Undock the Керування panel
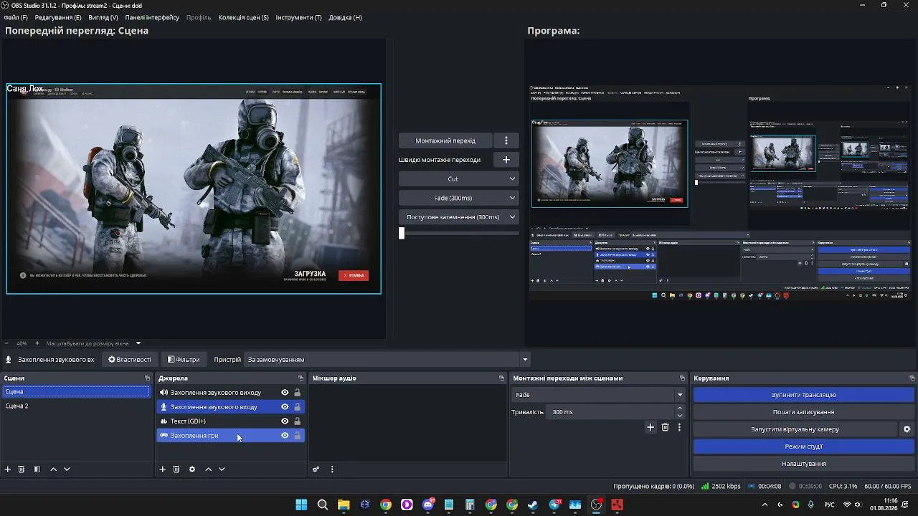 912,378
